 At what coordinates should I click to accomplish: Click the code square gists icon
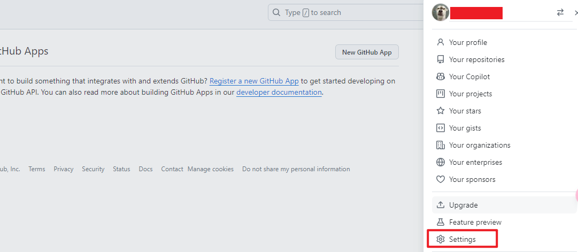coord(441,128)
